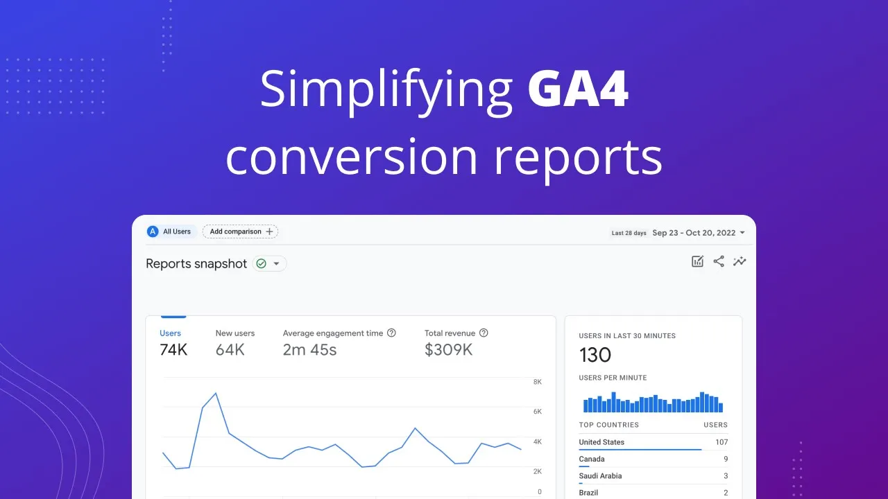Select the Average engagement time metric tab
This screenshot has width=888, height=499.
click(339, 342)
